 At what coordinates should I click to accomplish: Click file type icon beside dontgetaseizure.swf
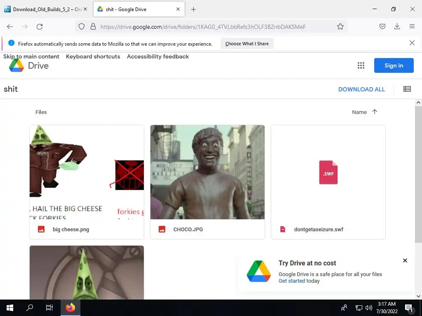click(x=283, y=229)
